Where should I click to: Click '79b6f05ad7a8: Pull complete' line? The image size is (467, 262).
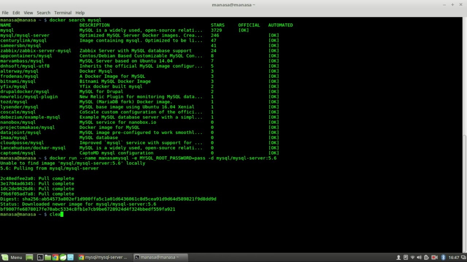(37, 194)
